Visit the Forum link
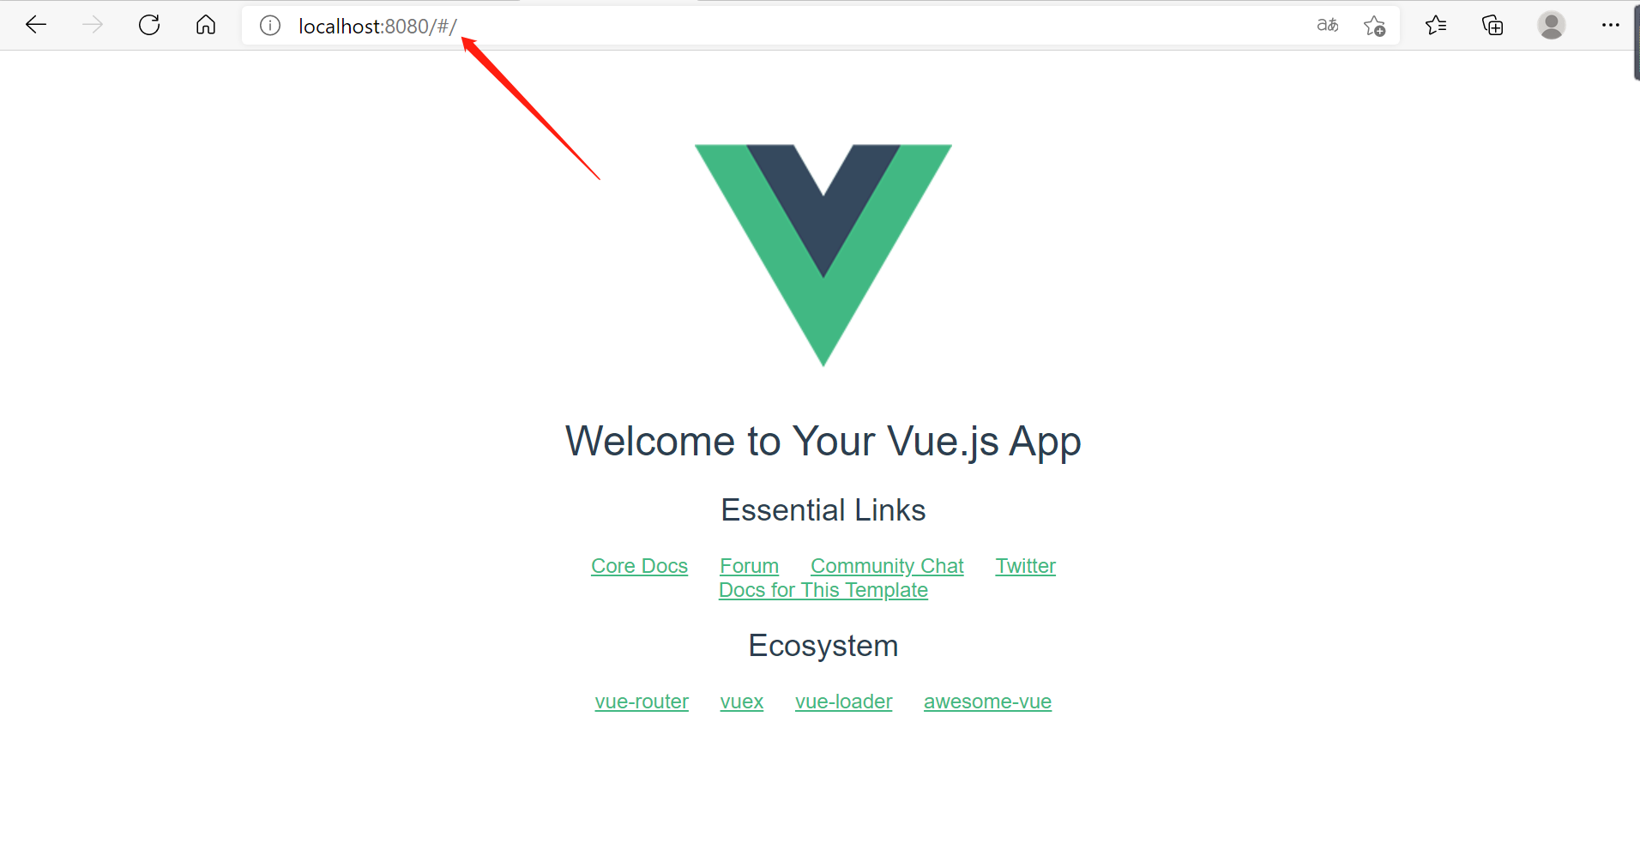The width and height of the screenshot is (1640, 843). coord(749,566)
